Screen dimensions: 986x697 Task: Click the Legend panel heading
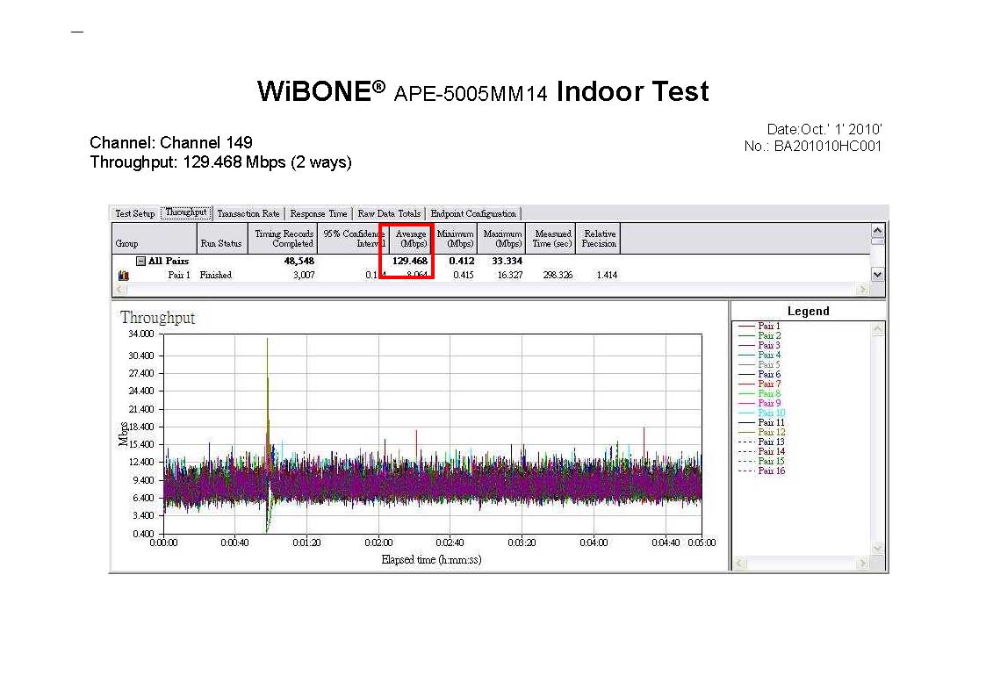tap(808, 311)
